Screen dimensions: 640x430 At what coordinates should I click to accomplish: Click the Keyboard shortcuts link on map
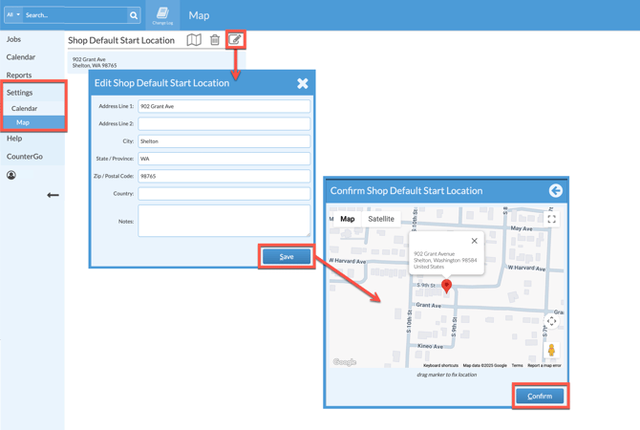pyautogui.click(x=440, y=365)
